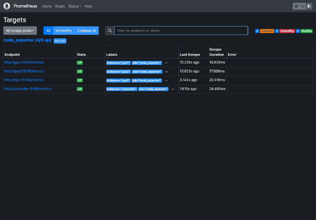316x220 pixels.
Task: Click the search magnifier icon
Action: coord(110,31)
